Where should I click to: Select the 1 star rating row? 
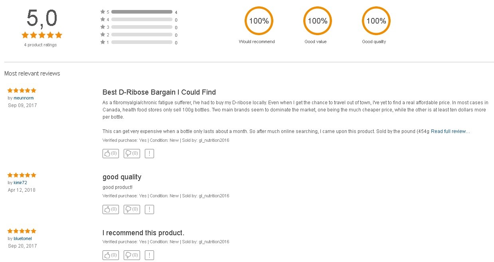click(x=139, y=42)
